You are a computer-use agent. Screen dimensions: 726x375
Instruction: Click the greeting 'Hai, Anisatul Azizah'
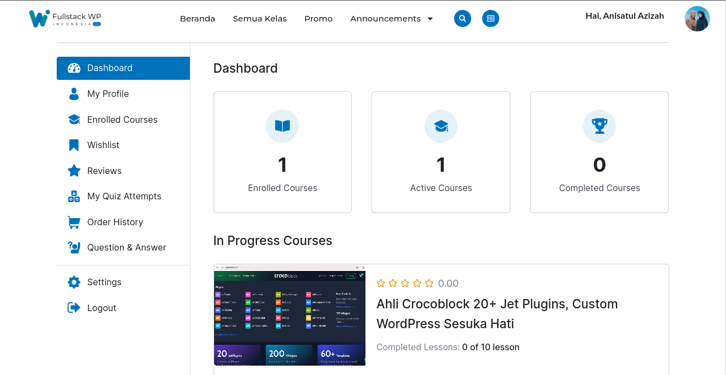(x=625, y=16)
